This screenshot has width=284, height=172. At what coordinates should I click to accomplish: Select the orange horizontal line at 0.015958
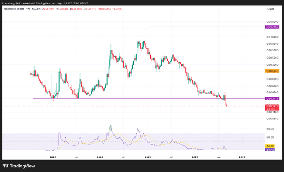tap(147, 71)
